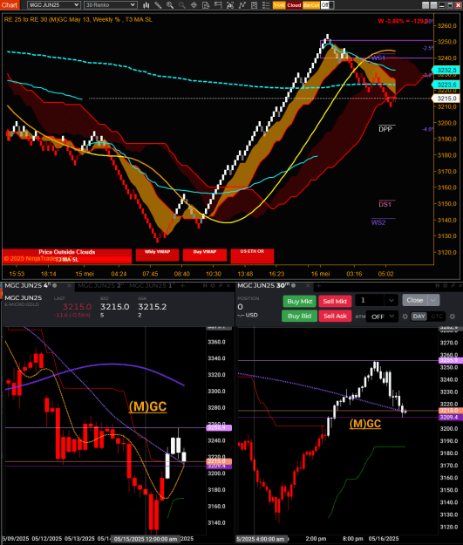Switch to the MGC JUN25 2h tab
463x545 pixels.
(99, 286)
